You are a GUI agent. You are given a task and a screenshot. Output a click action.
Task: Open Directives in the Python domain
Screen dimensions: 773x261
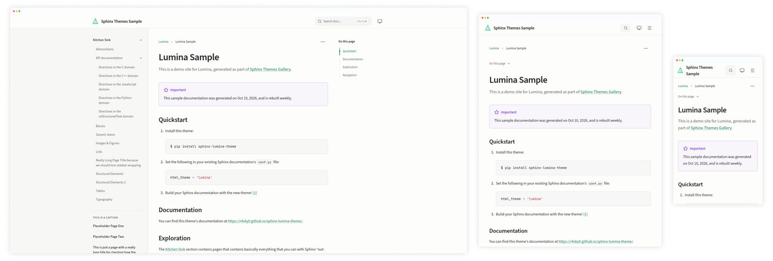pyautogui.click(x=115, y=100)
